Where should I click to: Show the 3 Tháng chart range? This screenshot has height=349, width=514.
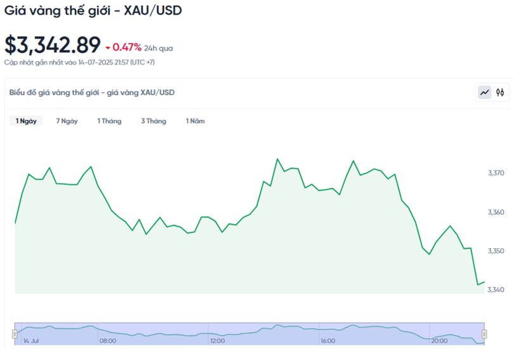click(154, 121)
